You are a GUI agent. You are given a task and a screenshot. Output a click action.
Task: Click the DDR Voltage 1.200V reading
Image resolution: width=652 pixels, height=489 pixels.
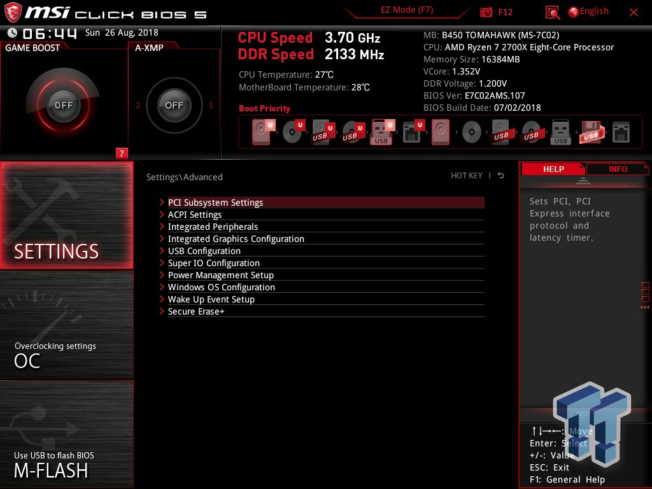(x=465, y=83)
